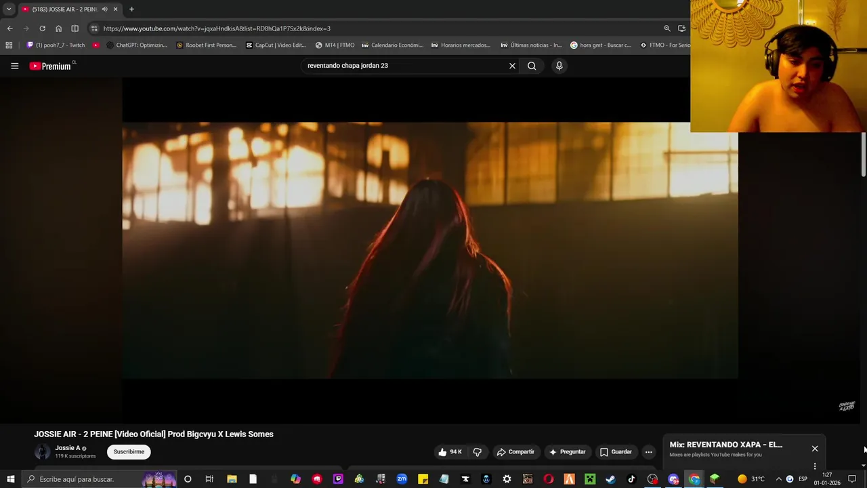Open Settings gear on taskbar
Image resolution: width=867 pixels, height=488 pixels.
(507, 479)
